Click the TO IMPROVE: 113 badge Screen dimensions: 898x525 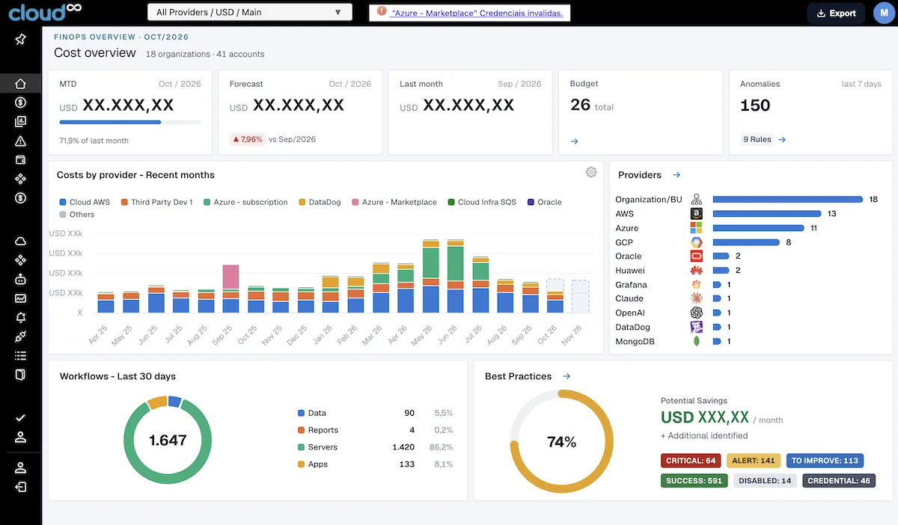click(x=824, y=461)
